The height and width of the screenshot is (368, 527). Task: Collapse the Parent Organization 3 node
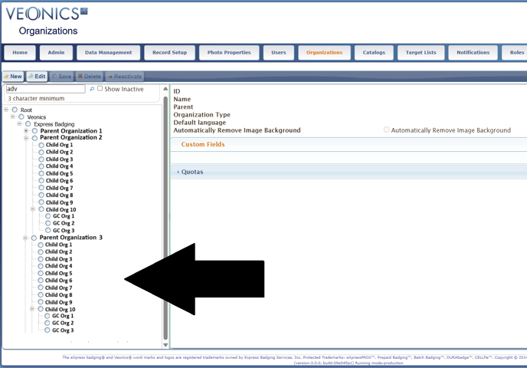click(25, 238)
